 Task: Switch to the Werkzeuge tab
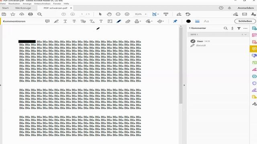coord(23,8)
